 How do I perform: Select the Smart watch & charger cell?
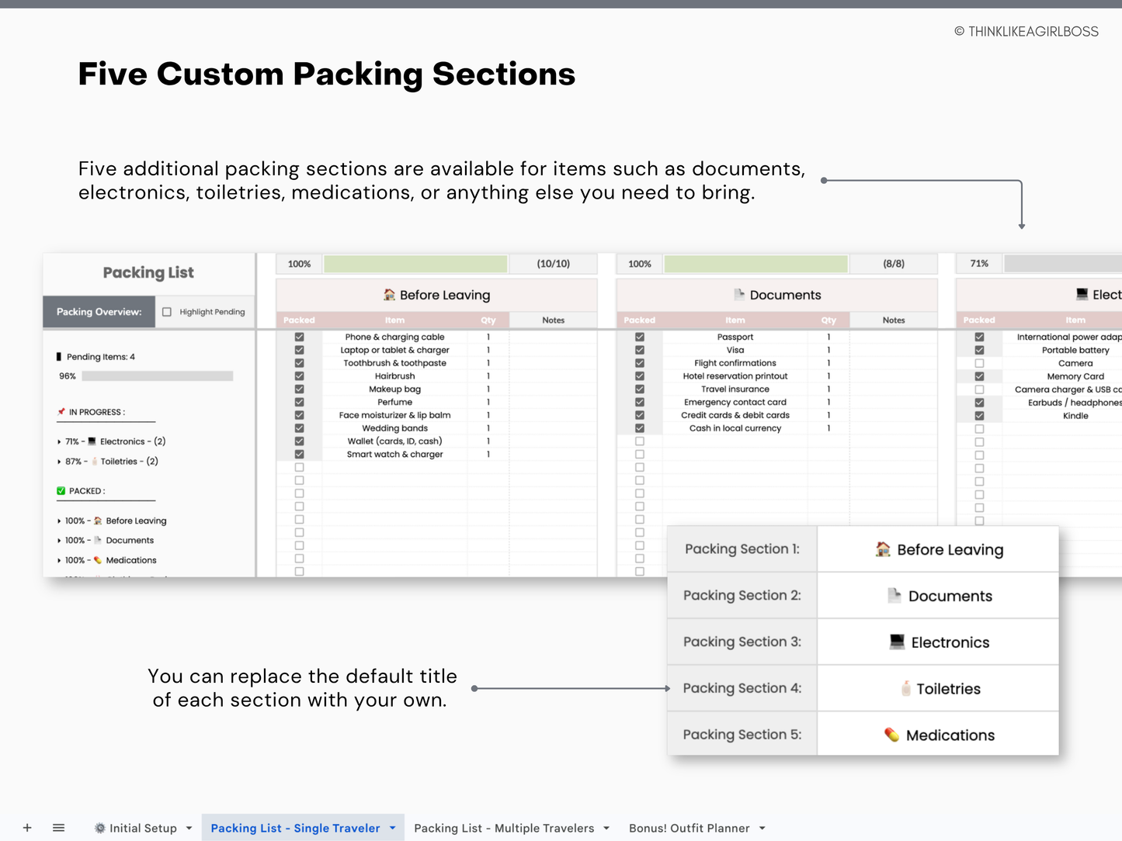click(x=394, y=454)
